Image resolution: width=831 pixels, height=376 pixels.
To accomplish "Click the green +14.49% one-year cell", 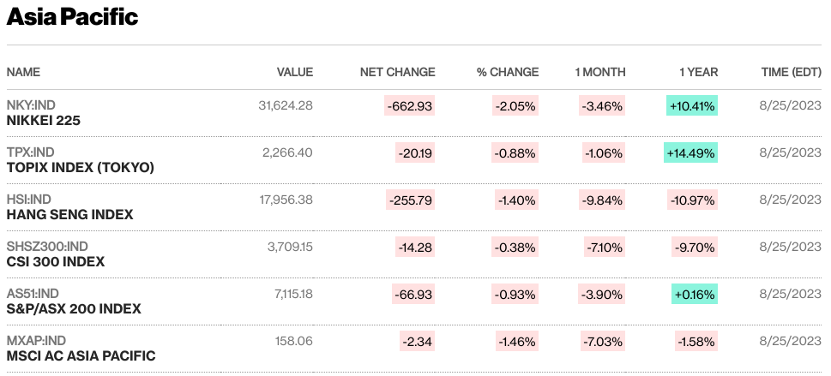I will (x=690, y=153).
